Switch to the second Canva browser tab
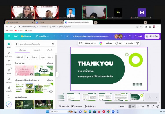 point(49,22)
